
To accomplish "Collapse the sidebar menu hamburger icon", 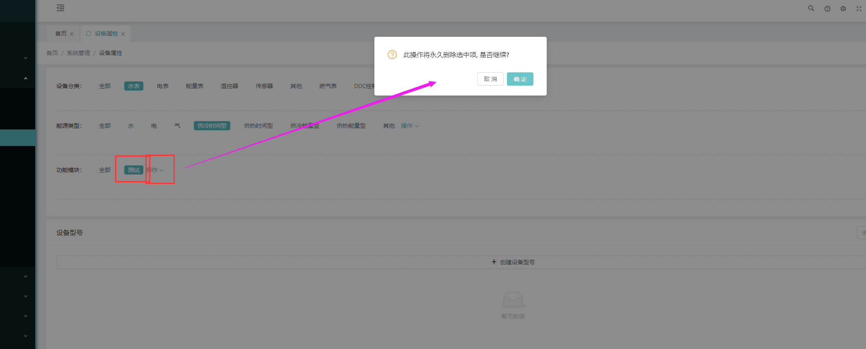I will [x=60, y=8].
